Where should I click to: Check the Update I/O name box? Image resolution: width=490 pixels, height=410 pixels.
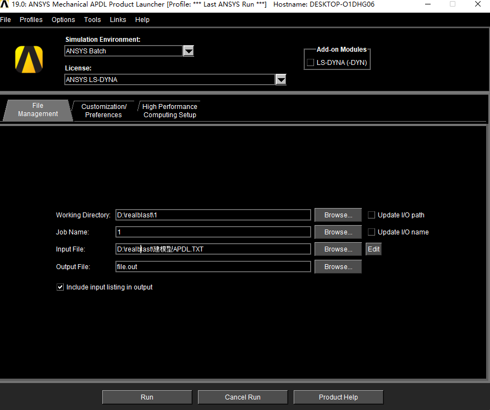[x=371, y=232]
